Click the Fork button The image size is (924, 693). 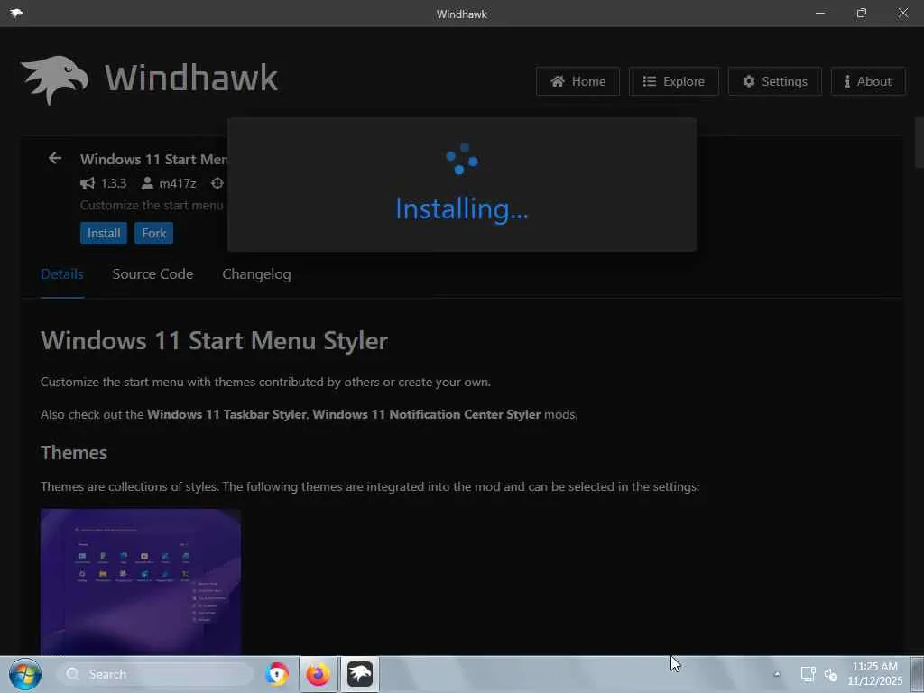(x=153, y=233)
